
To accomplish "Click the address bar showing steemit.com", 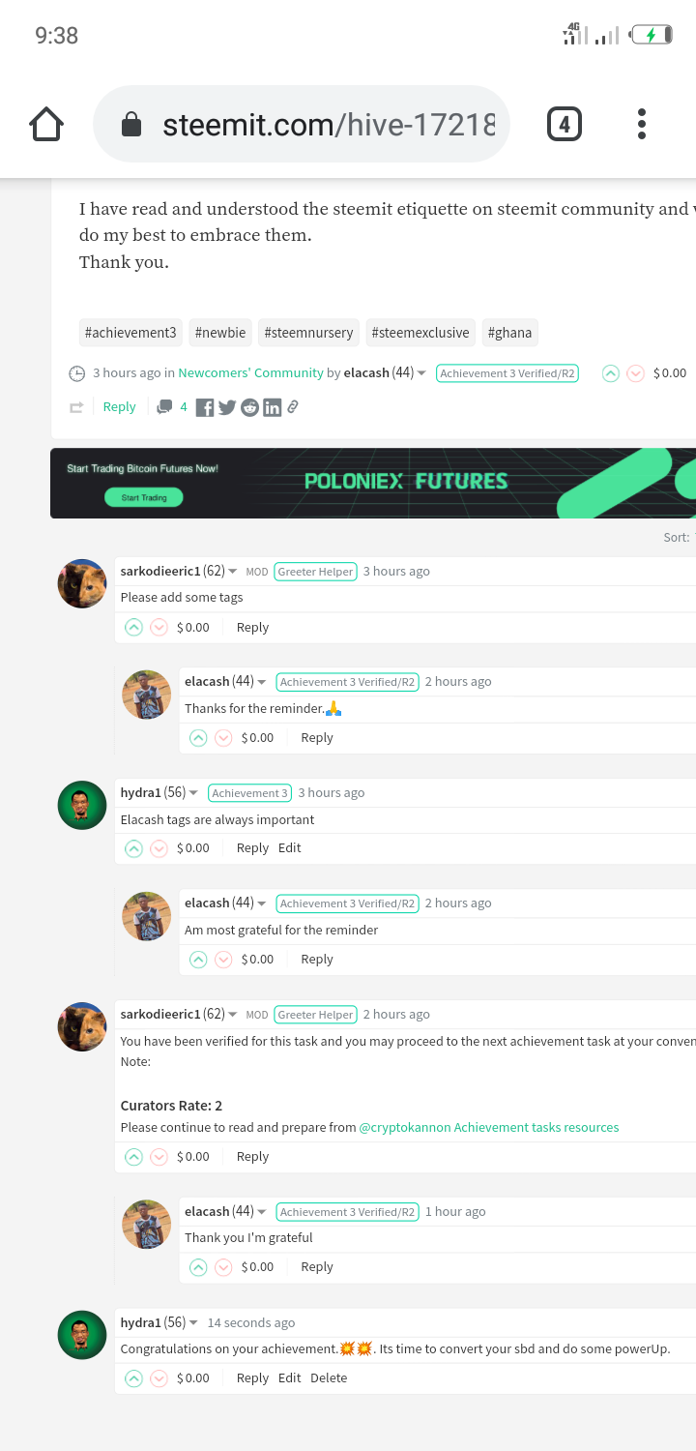I will coord(301,124).
